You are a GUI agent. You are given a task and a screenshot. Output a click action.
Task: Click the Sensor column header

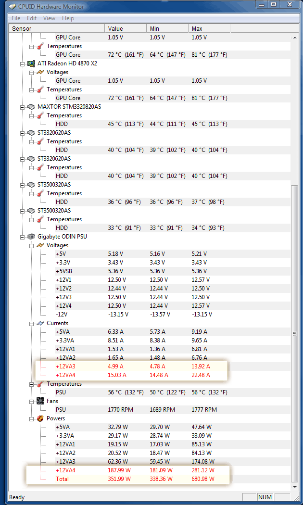(57, 29)
